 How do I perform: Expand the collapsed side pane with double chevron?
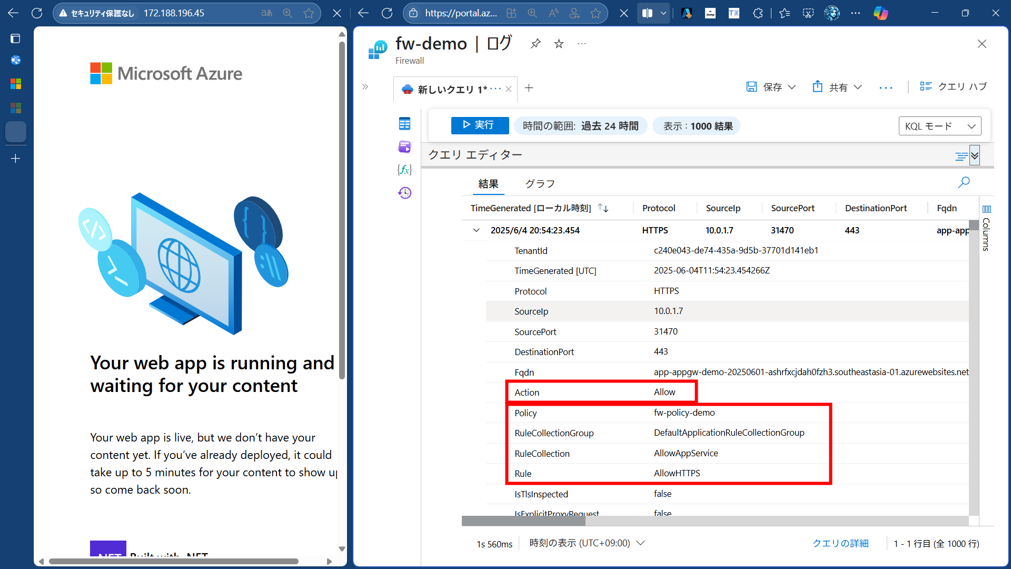[x=365, y=86]
